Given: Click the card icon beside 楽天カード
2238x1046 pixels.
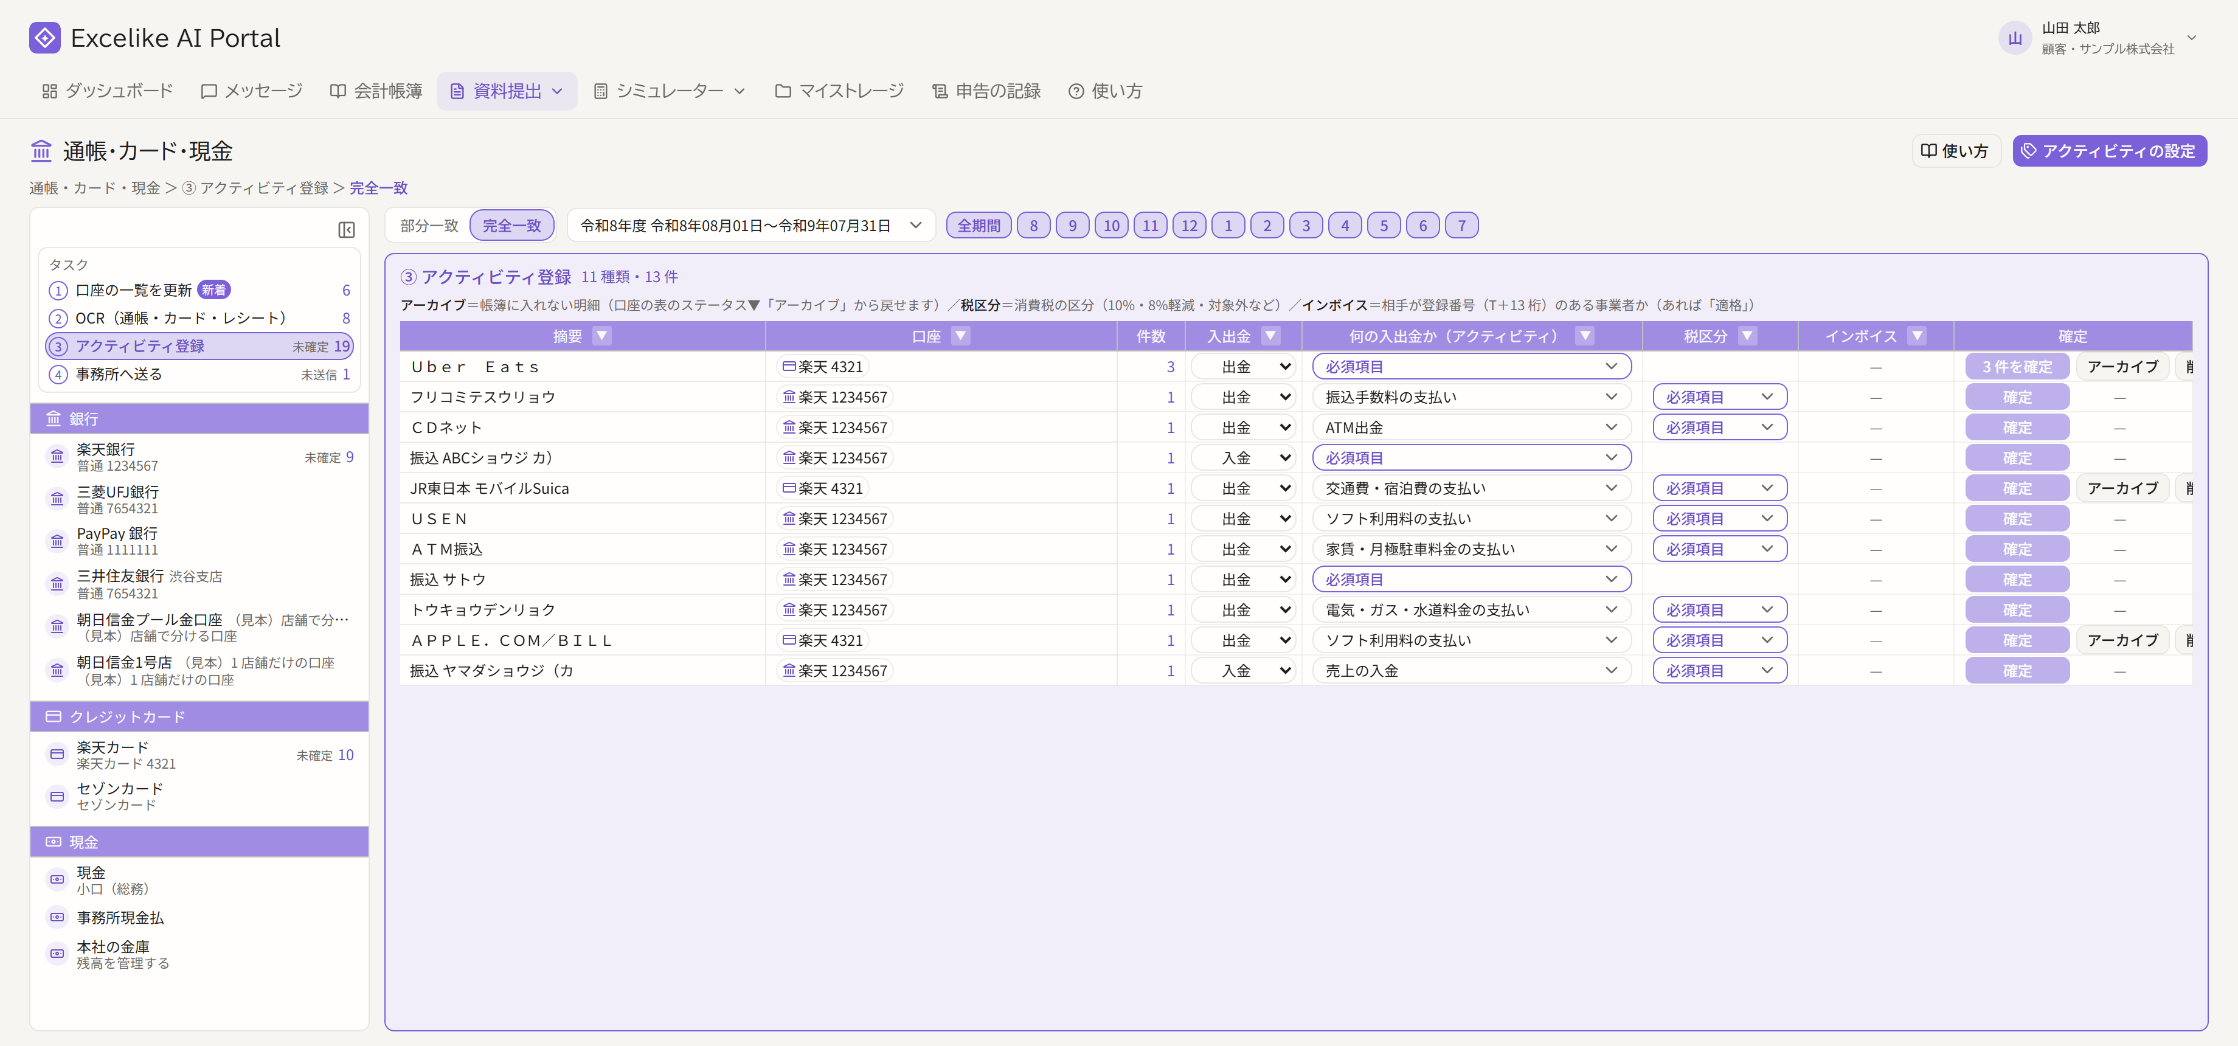Looking at the screenshot, I should tap(57, 754).
